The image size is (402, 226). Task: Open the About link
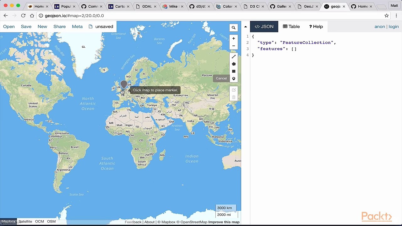coord(149,222)
